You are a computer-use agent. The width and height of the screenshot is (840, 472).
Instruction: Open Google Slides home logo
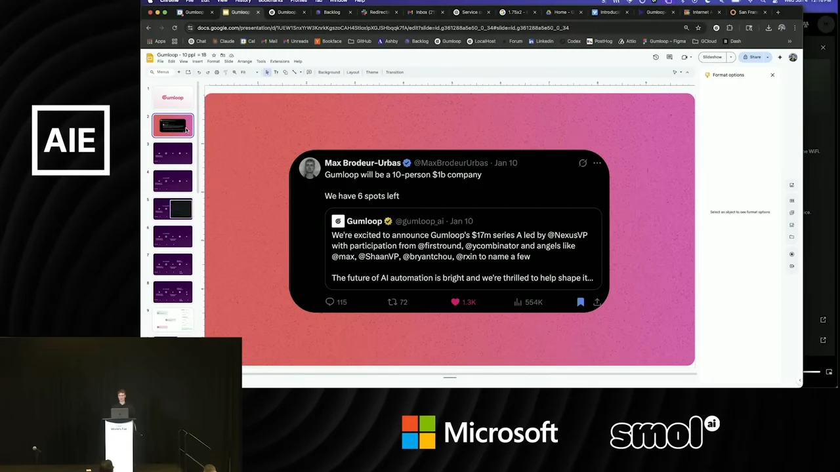(150, 58)
